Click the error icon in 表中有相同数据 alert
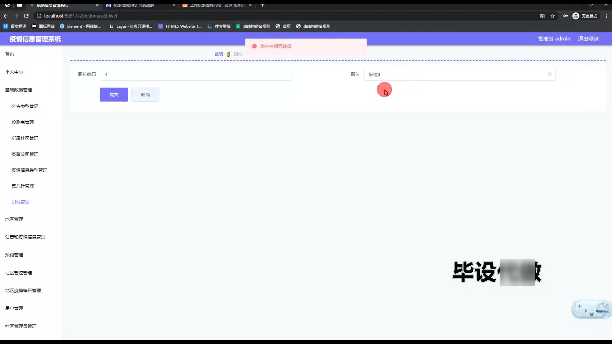612x344 pixels. [x=254, y=46]
